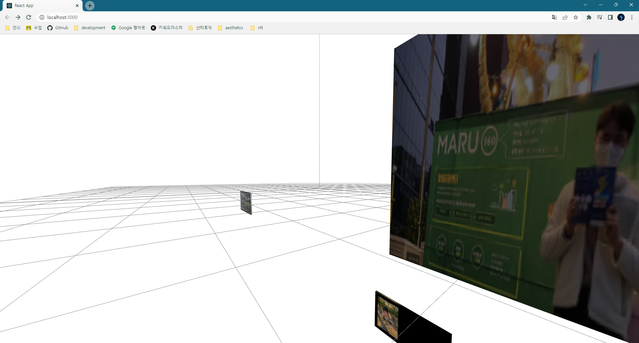Screen dimensions: 639x343
Task: Open the Chrome three-dot menu
Action: 632,17
